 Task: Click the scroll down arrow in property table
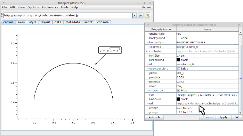240,113
